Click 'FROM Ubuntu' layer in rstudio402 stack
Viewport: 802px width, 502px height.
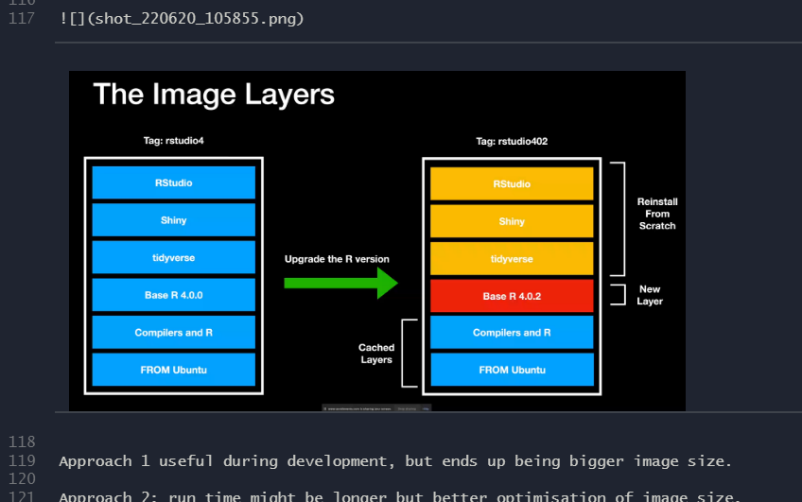click(512, 370)
